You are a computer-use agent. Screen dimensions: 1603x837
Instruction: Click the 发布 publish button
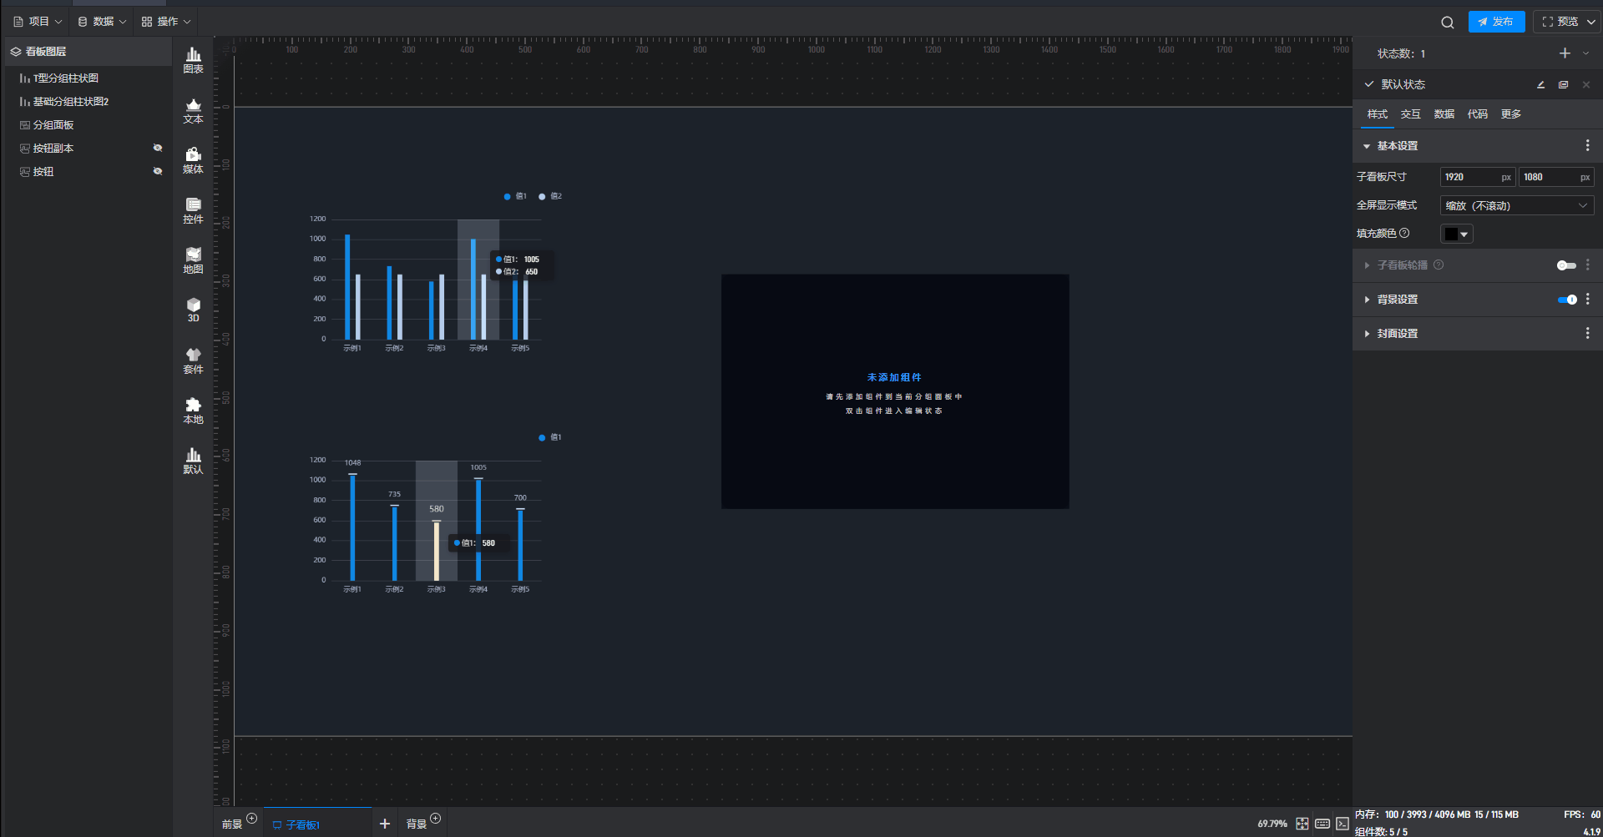pos(1496,22)
